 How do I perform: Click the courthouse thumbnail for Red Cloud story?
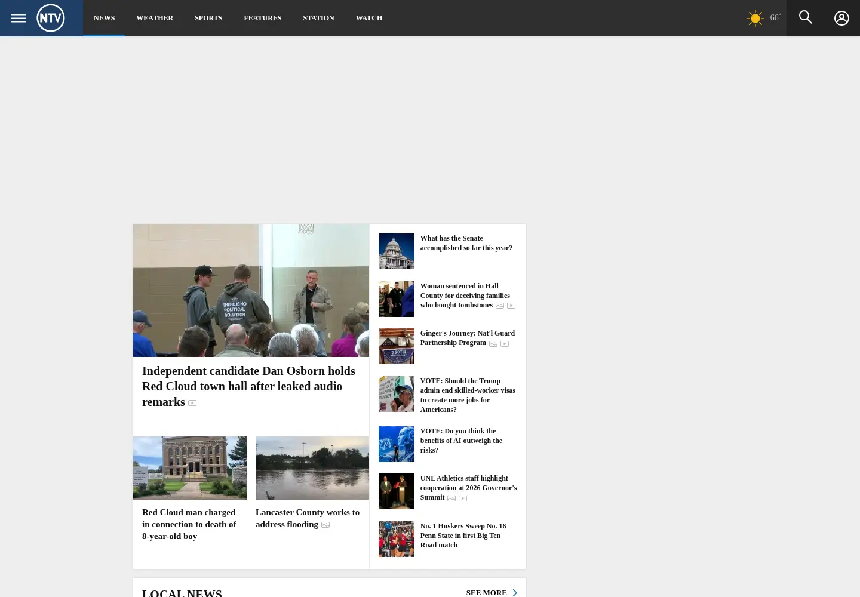tap(190, 468)
